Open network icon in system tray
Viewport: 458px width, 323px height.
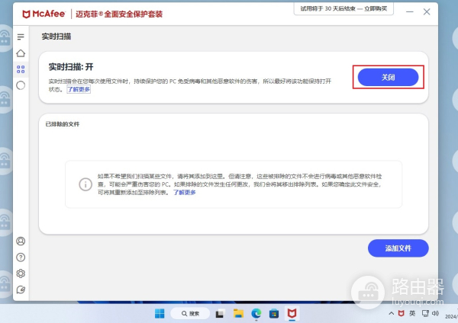click(x=425, y=314)
